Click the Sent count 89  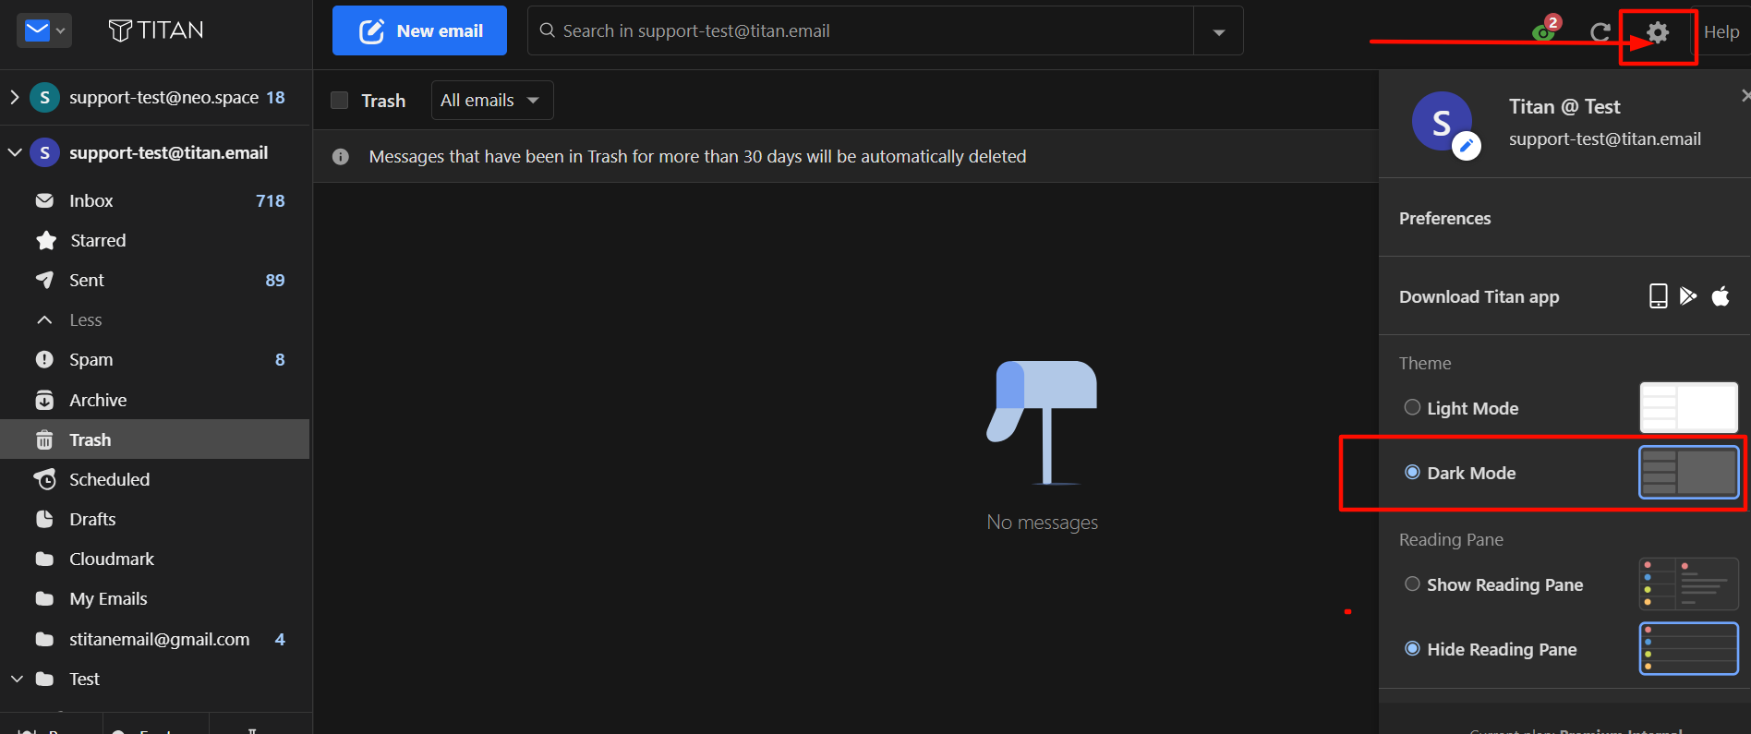click(x=275, y=280)
